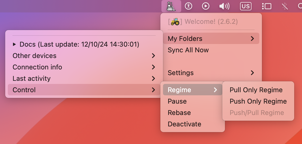This screenshot has width=302, height=144.
Task: Choose Rebase in the Control menu
Action: [193, 113]
